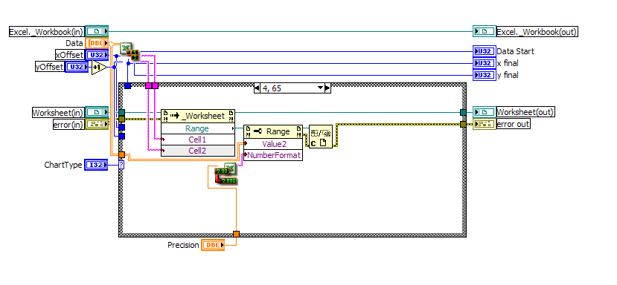Go to next case with right arrow

(x=327, y=88)
